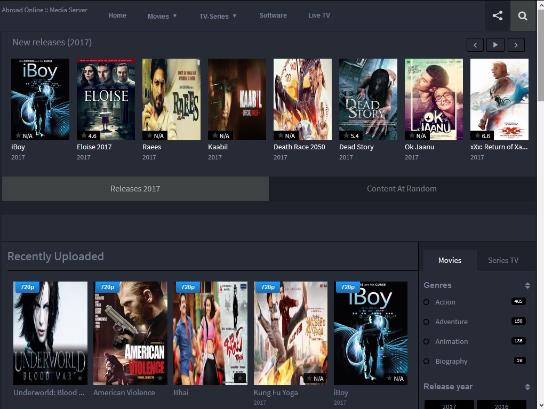Open the Kung Fu Yoga title link
The height and width of the screenshot is (409, 544).
pos(276,392)
